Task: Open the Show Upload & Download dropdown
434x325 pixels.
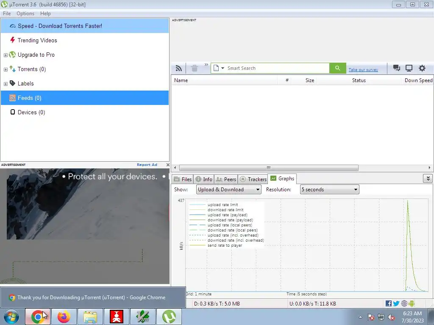Action: [228, 190]
